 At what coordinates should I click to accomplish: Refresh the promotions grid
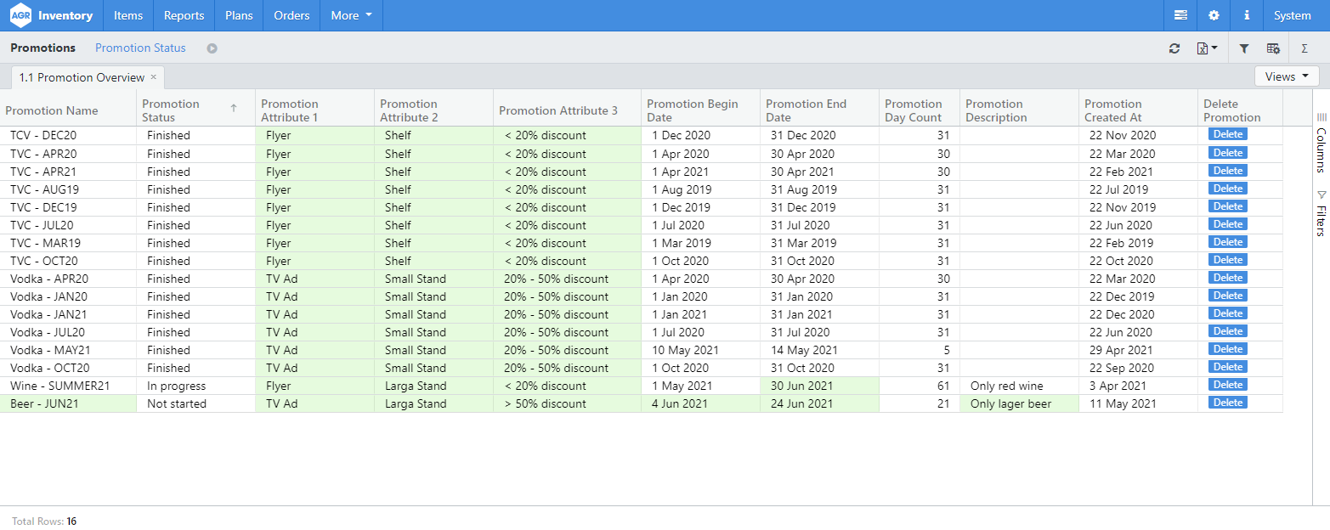coord(1174,48)
